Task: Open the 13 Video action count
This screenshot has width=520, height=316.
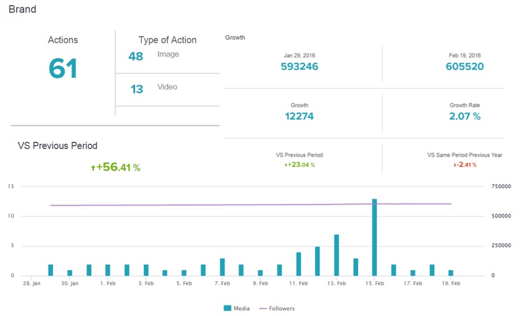Action: (x=136, y=90)
